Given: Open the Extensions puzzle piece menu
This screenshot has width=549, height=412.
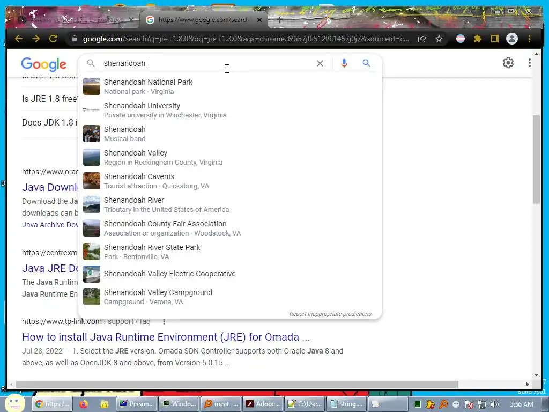Looking at the screenshot, I should tap(478, 39).
